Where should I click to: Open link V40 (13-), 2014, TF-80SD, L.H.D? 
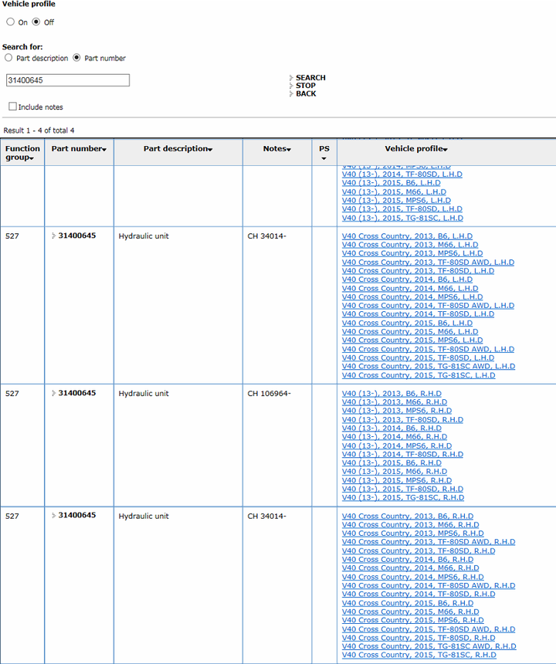(x=402, y=174)
